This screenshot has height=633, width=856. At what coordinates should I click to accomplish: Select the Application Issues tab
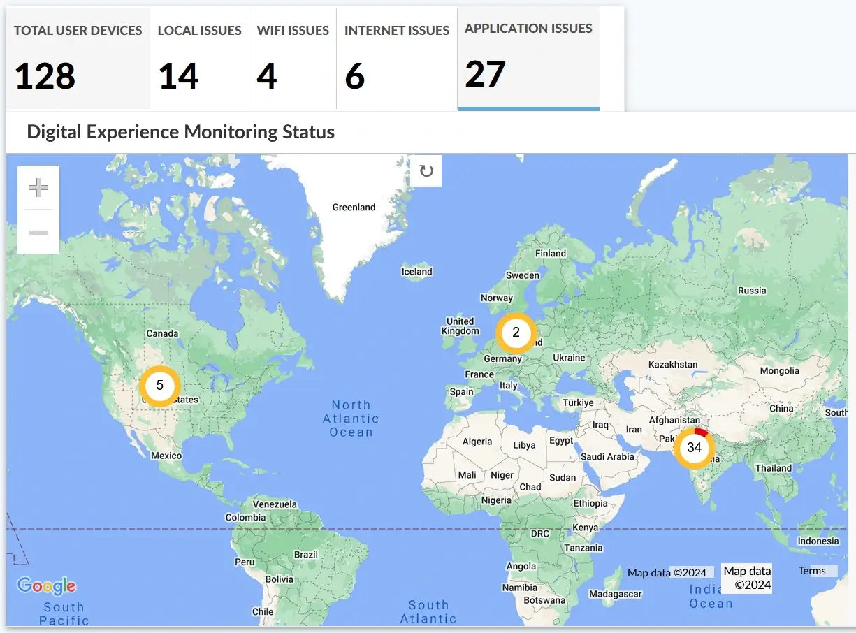coord(528,57)
